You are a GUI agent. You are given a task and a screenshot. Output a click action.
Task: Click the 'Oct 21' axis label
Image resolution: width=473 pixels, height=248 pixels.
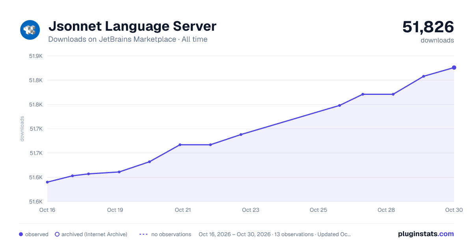(x=183, y=210)
